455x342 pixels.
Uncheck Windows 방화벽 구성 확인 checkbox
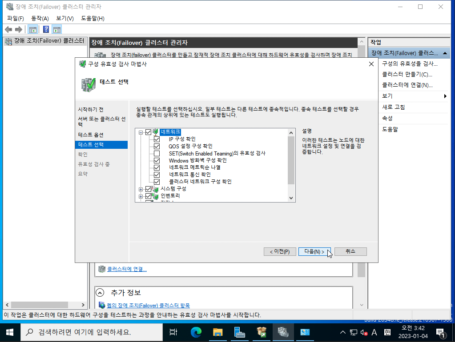157,161
